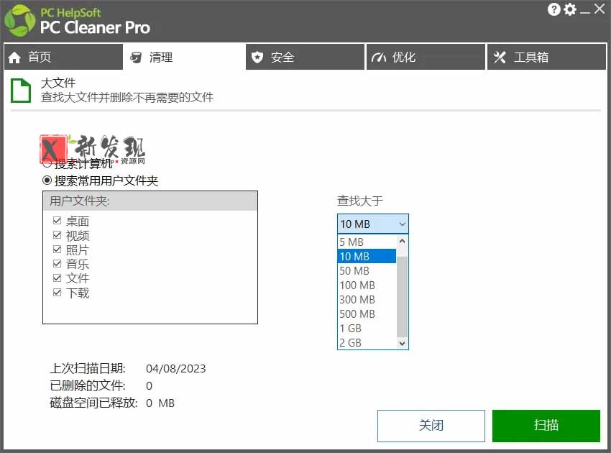This screenshot has width=611, height=453.
Task: Select 300 MB from the dropdown list
Action: [x=367, y=299]
